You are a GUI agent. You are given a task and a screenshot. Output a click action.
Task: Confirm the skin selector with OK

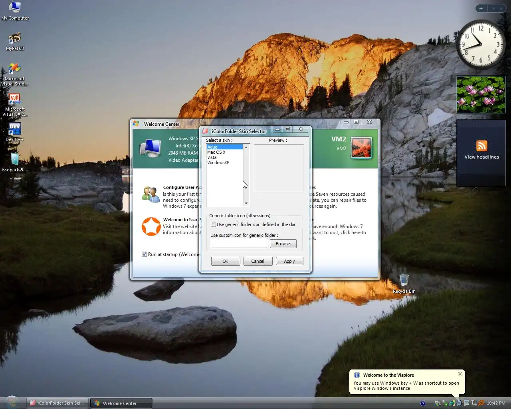pyautogui.click(x=226, y=261)
